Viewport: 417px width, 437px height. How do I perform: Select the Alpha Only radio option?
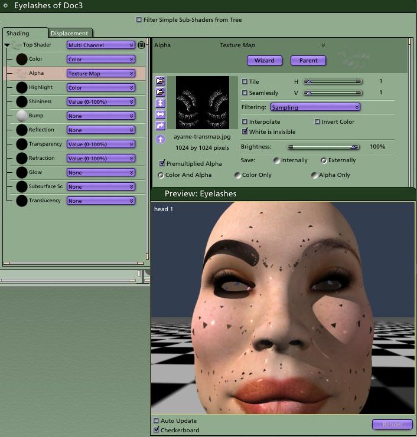314,175
